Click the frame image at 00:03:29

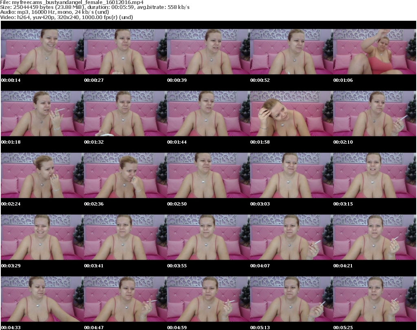tap(42, 237)
